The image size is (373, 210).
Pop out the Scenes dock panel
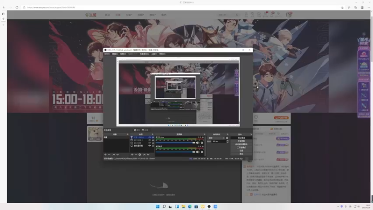(127, 134)
